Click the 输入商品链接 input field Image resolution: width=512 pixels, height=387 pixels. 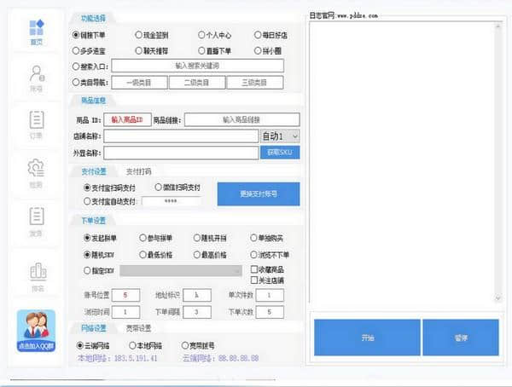(241, 120)
